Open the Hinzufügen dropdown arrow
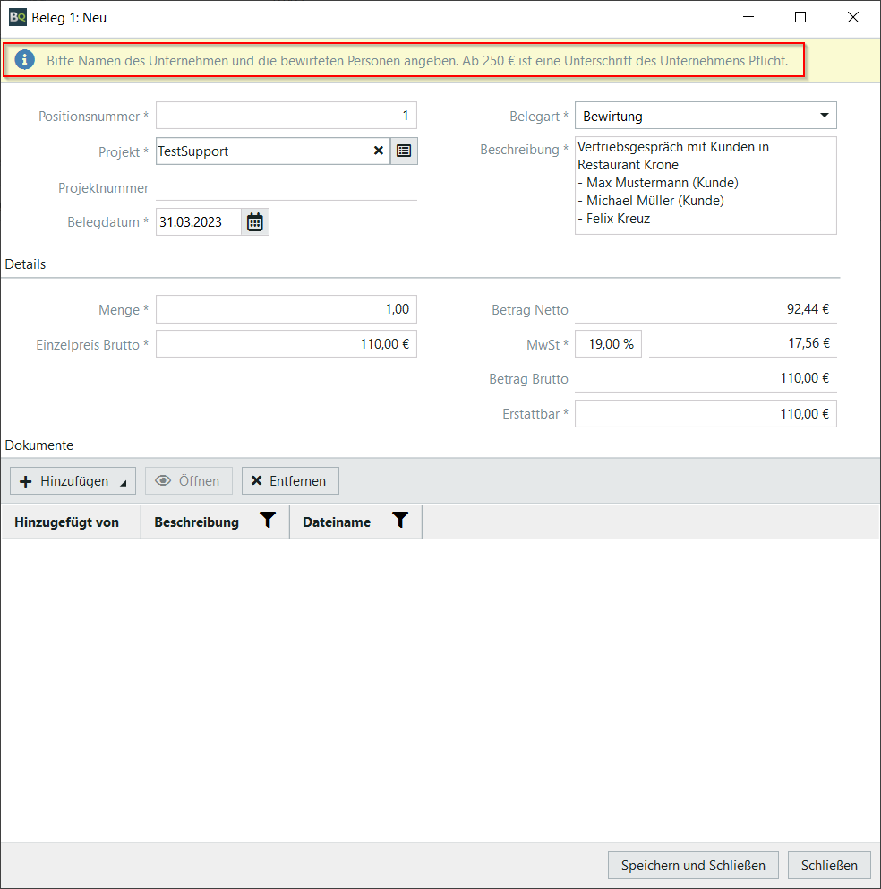Viewport: 881px width, 889px height. (123, 482)
